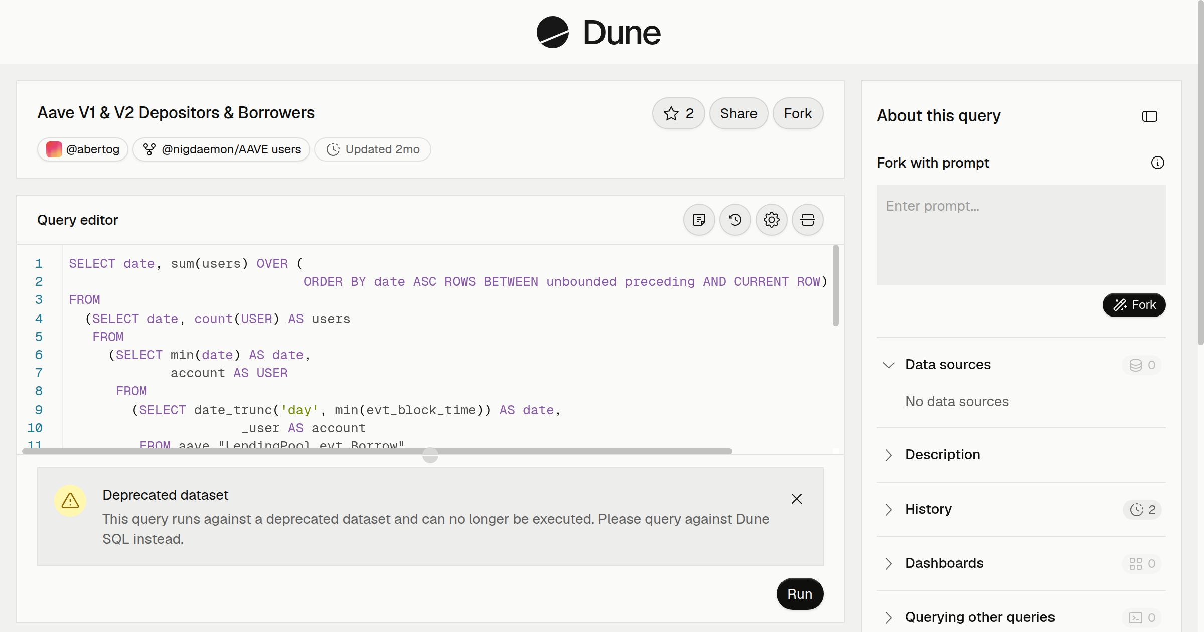Expand the Dashboards section
The width and height of the screenshot is (1204, 632).
pyautogui.click(x=1021, y=563)
